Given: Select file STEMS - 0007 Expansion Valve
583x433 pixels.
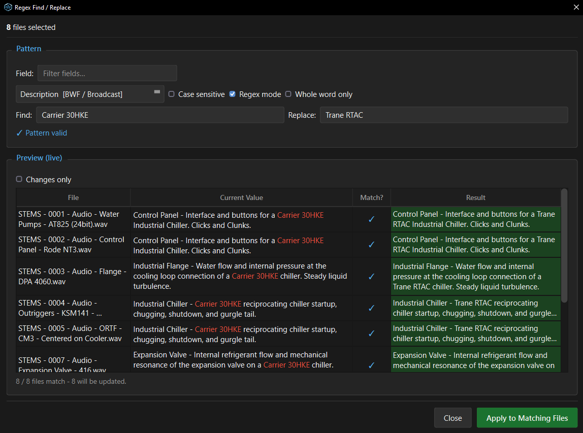Looking at the screenshot, I should 73,360.
